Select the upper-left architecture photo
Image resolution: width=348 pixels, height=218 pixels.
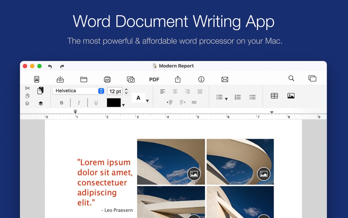click(x=171, y=162)
